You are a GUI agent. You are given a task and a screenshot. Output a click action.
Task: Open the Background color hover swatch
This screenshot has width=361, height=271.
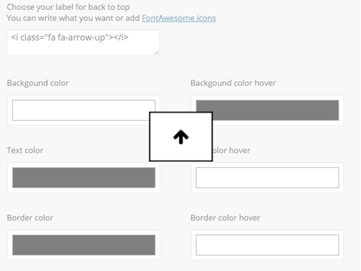(276, 110)
